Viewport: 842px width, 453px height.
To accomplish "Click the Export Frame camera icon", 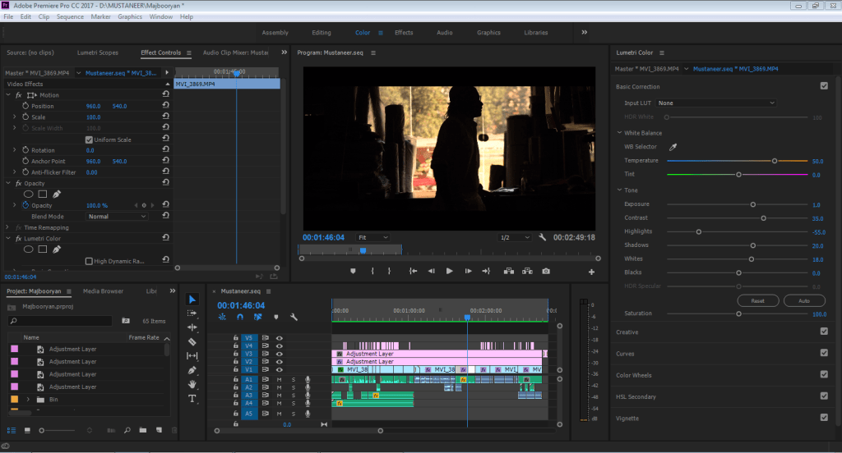I will click(546, 271).
